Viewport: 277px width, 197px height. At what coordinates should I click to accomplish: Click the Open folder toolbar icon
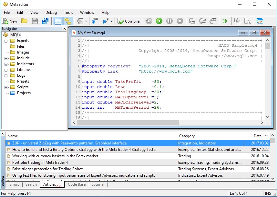pyautogui.click(x=24, y=21)
